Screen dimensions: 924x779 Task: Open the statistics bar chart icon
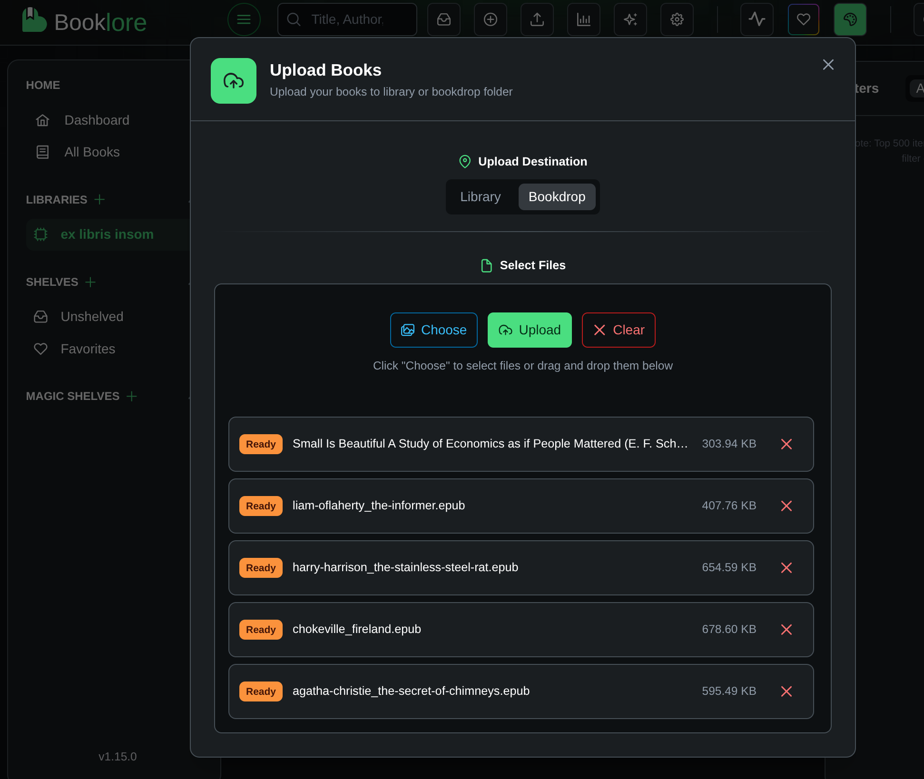click(583, 19)
